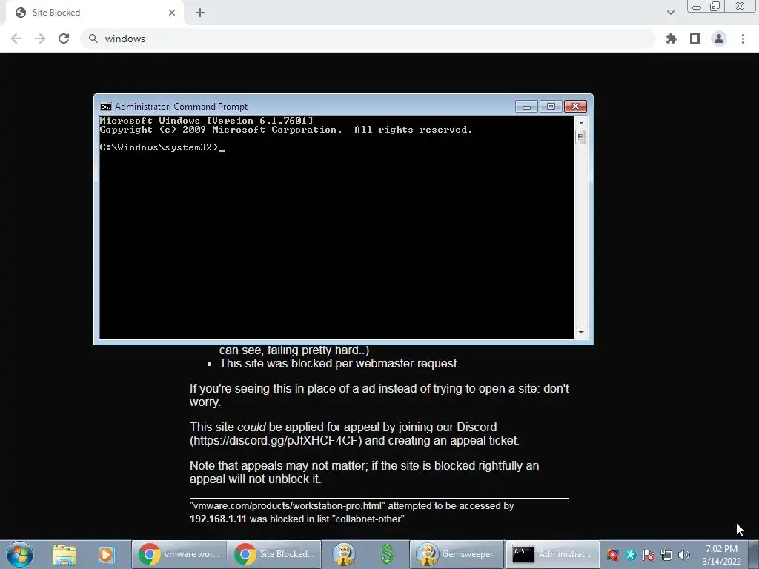Image resolution: width=759 pixels, height=569 pixels.
Task: Click Show Desktop strip at taskbar end
Action: (754, 554)
